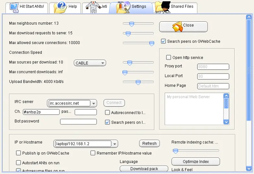
Task: Click the irc.accessirc.net server text field
Action: (70, 103)
